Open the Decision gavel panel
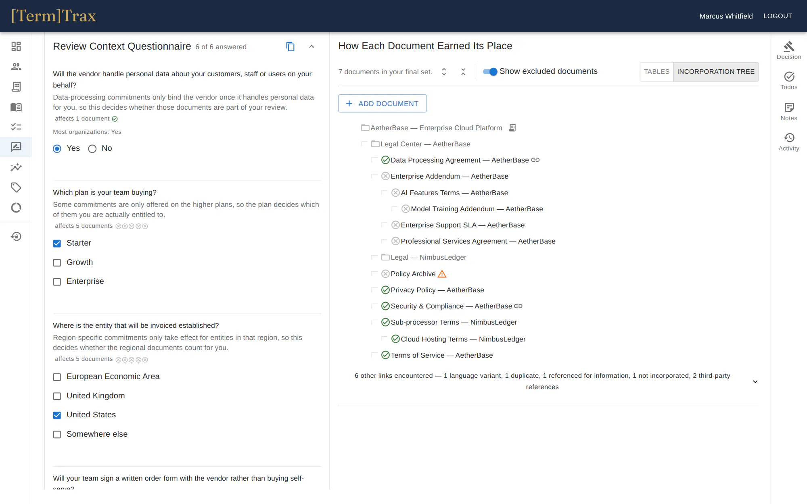This screenshot has height=504, width=807. point(789,50)
